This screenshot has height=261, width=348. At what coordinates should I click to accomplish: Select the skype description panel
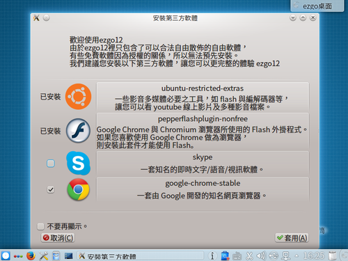pos(203,164)
